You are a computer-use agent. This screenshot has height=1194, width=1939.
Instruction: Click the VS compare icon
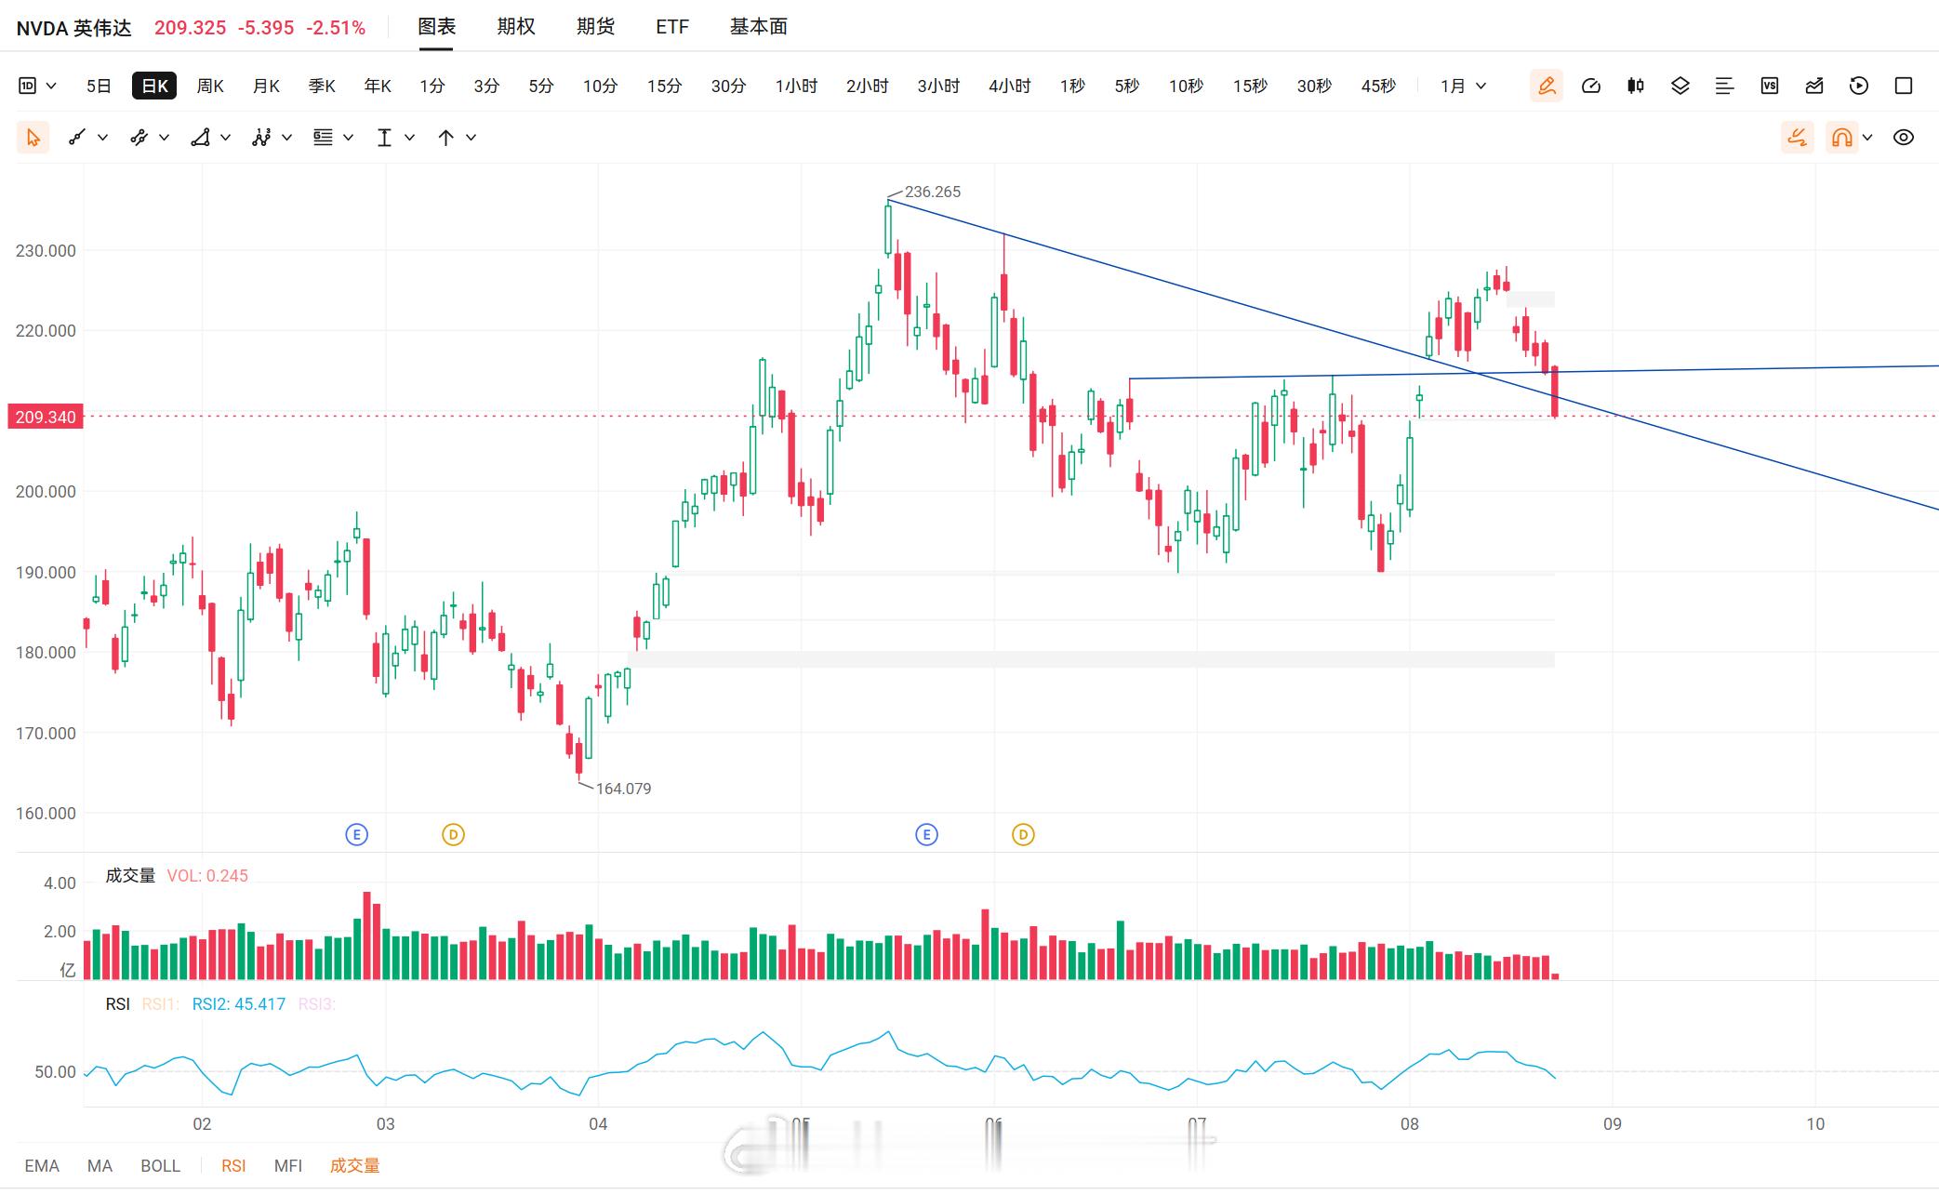(1770, 86)
